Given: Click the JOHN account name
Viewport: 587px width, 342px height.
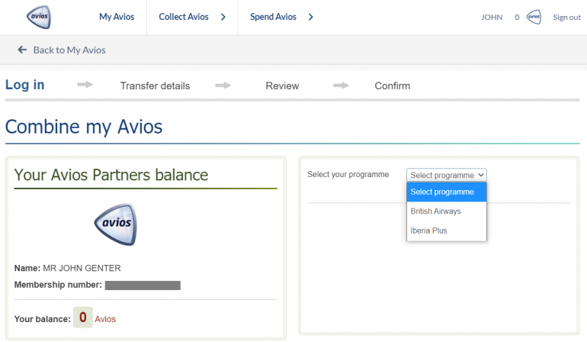Looking at the screenshot, I should click(492, 18).
